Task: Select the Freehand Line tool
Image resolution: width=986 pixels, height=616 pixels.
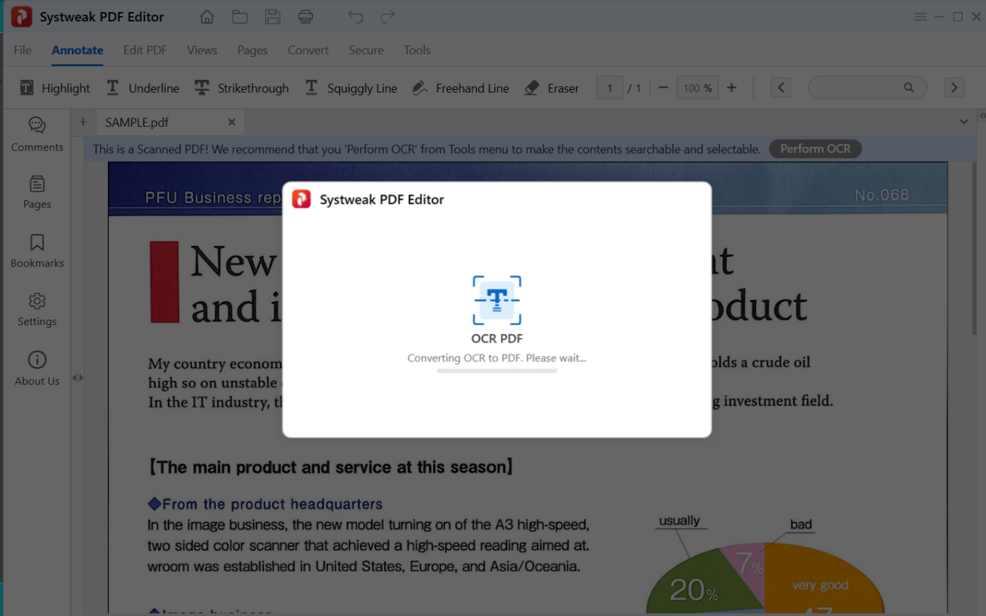Action: tap(461, 88)
